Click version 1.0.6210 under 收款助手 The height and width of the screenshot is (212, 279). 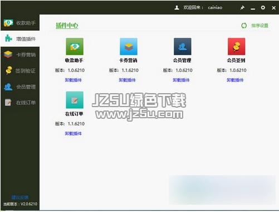coord(76,70)
